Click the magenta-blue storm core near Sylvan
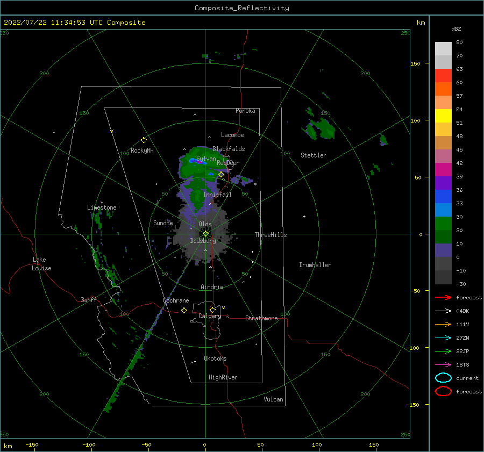The height and width of the screenshot is (452, 484). pyautogui.click(x=198, y=161)
